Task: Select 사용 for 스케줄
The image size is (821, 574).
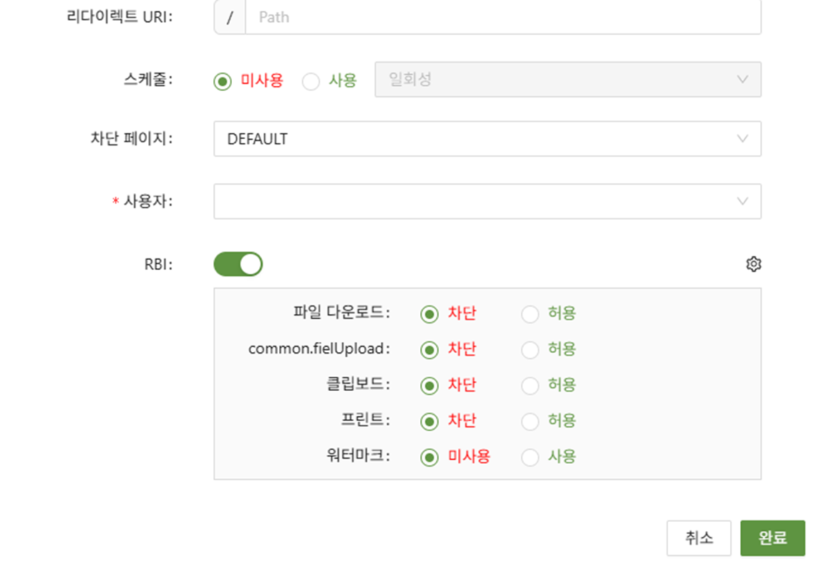Action: click(x=311, y=81)
